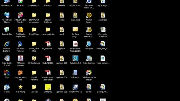Open the border1 media file
This screenshot has height=101, width=180.
click(89, 87)
